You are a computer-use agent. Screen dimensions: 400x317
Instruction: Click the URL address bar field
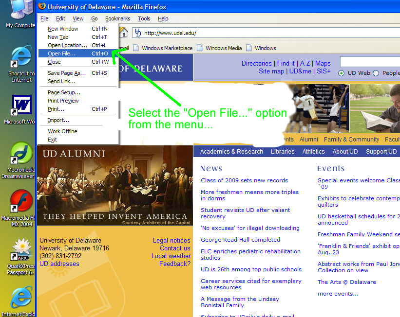(x=266, y=33)
